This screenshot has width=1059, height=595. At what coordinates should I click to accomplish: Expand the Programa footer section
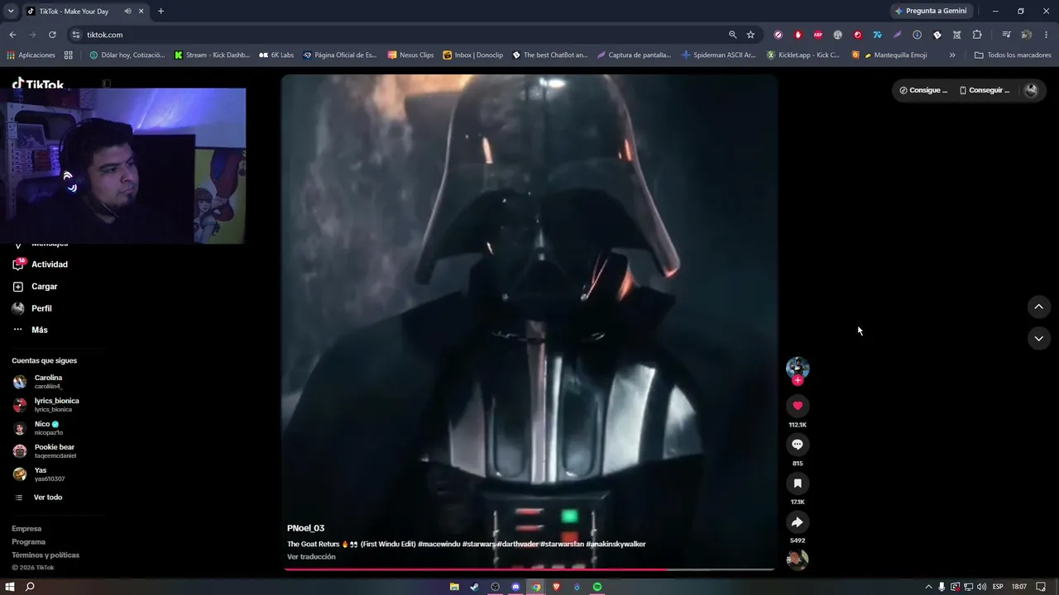point(29,542)
